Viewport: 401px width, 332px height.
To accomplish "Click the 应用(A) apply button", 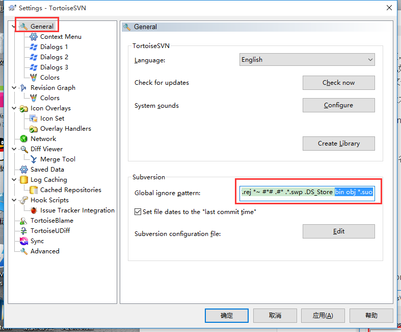I will (323, 315).
